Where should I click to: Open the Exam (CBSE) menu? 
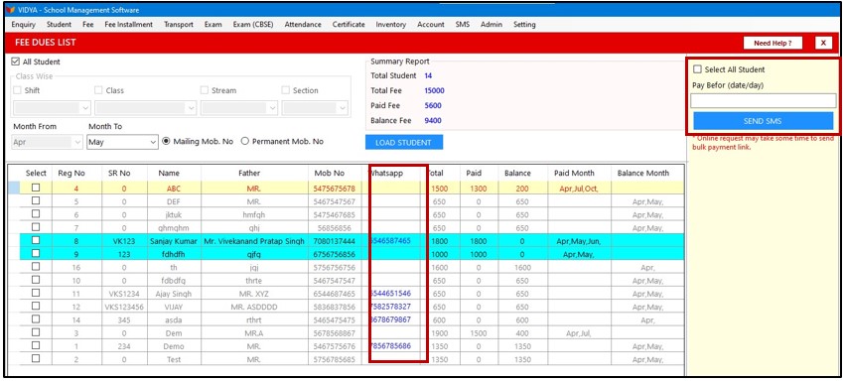[x=253, y=25]
